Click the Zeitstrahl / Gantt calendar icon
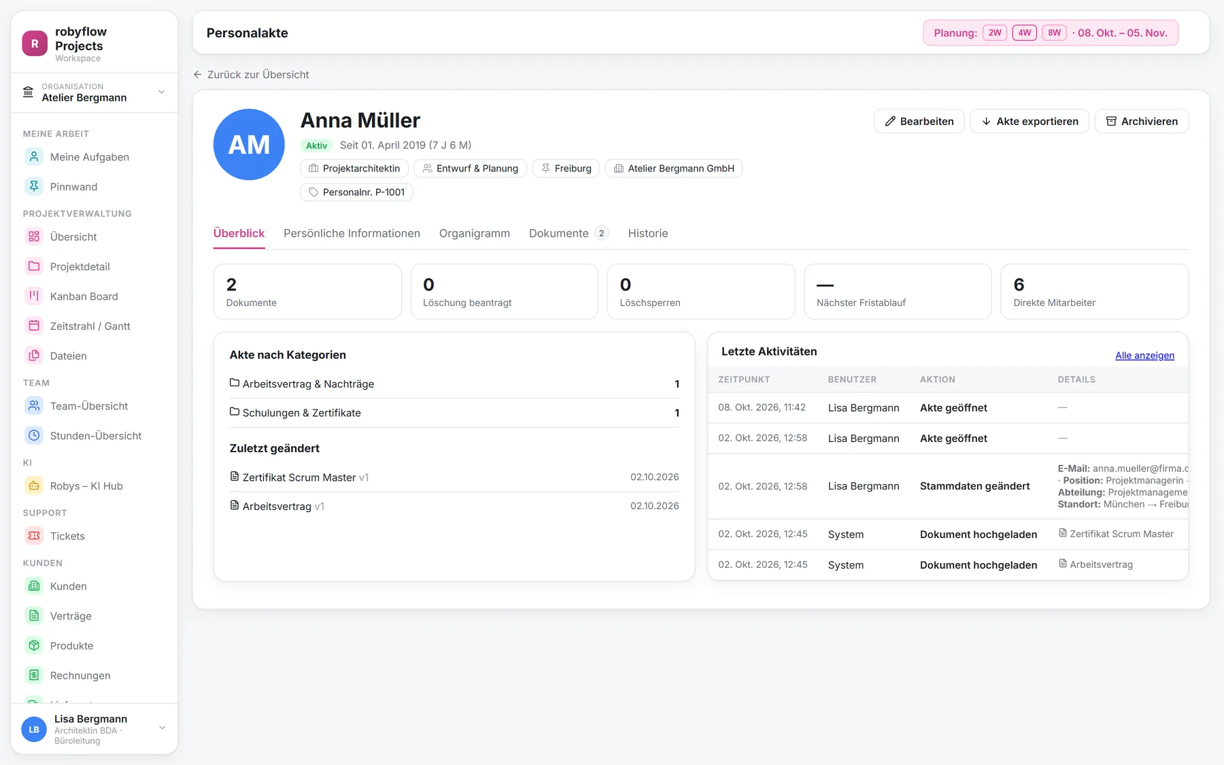The height and width of the screenshot is (765, 1224). 34,326
